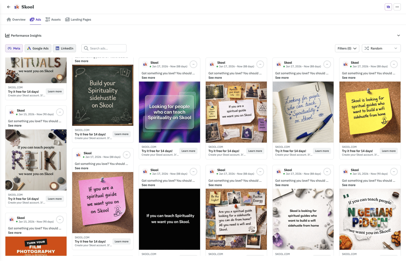
Task: Select the Meta platform filter
Action: click(14, 48)
